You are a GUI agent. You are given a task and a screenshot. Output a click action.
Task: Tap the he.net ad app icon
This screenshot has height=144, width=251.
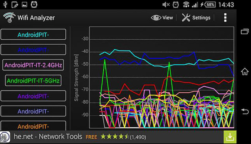[5, 137]
